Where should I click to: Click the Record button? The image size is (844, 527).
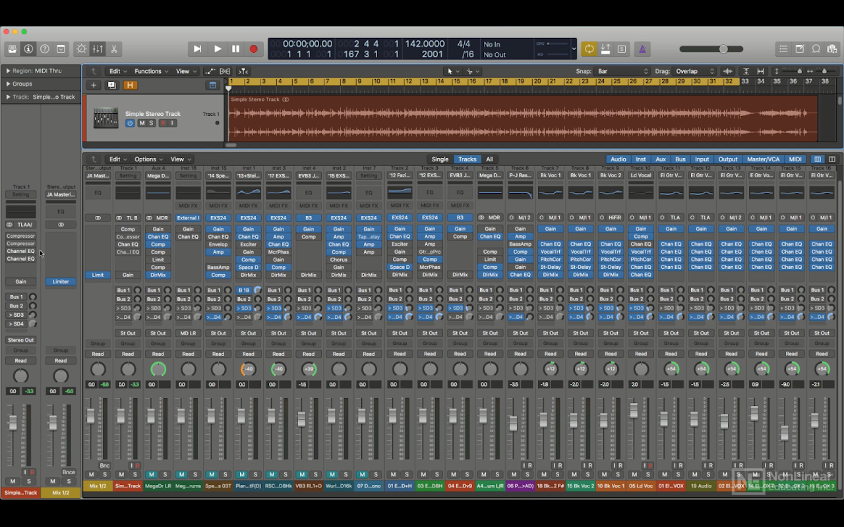[253, 49]
